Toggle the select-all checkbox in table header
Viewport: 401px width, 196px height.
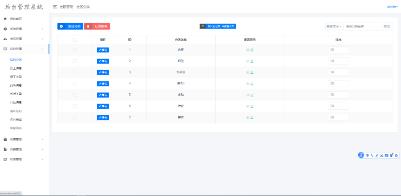click(75, 40)
